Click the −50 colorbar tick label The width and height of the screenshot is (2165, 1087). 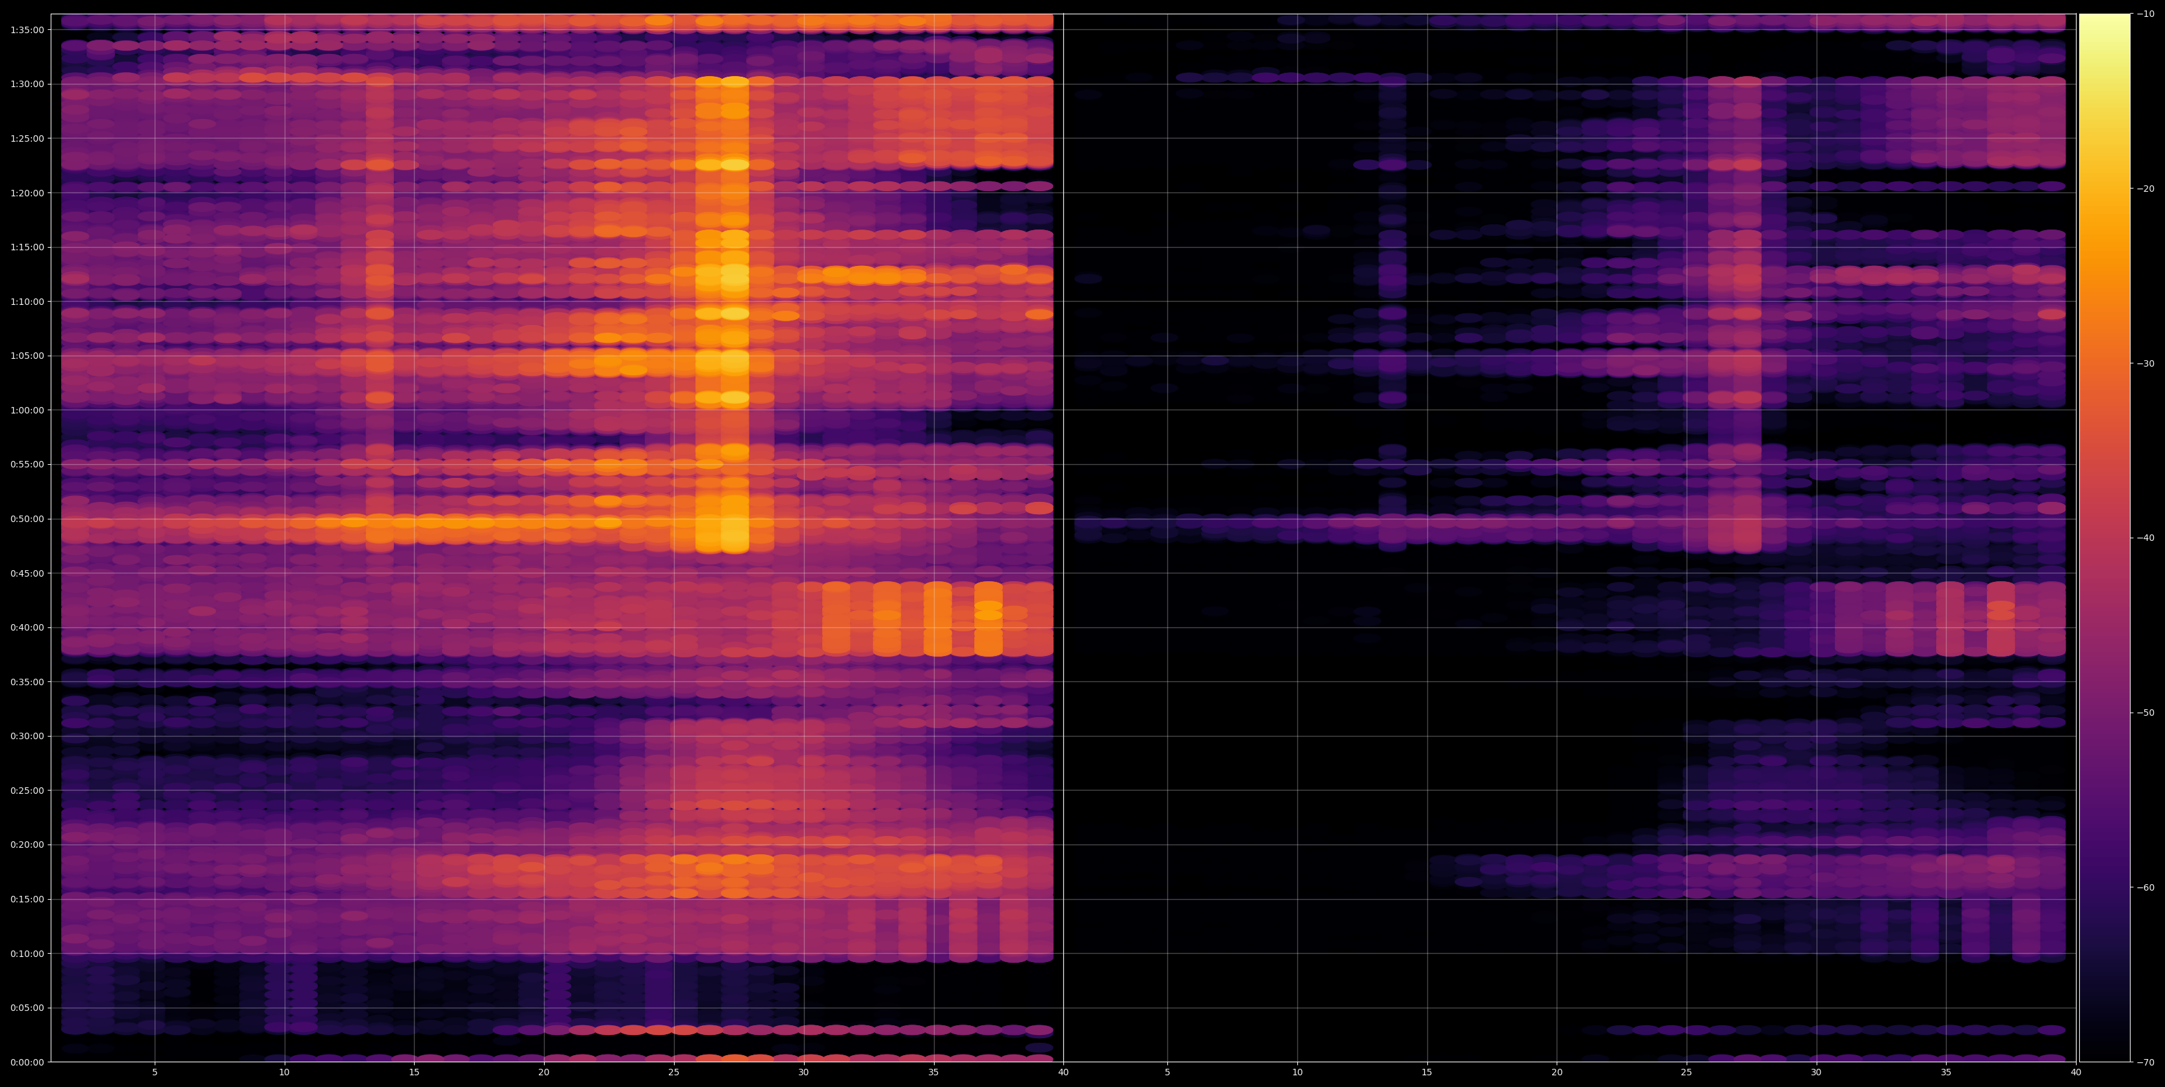tap(2146, 713)
